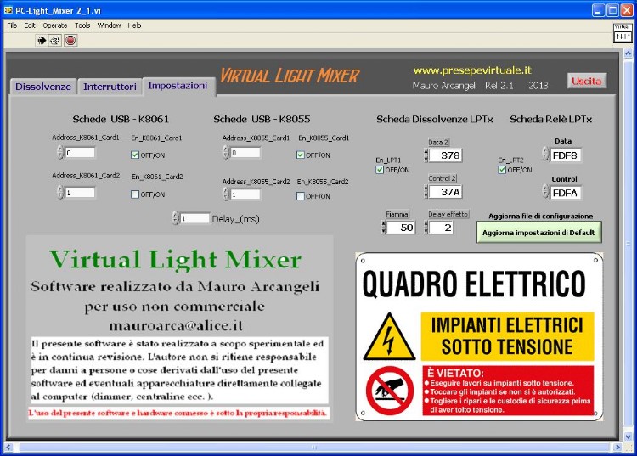Viewport: 637px width, 456px height.
Task: Click the Control field showing FDFA
Action: tap(566, 193)
